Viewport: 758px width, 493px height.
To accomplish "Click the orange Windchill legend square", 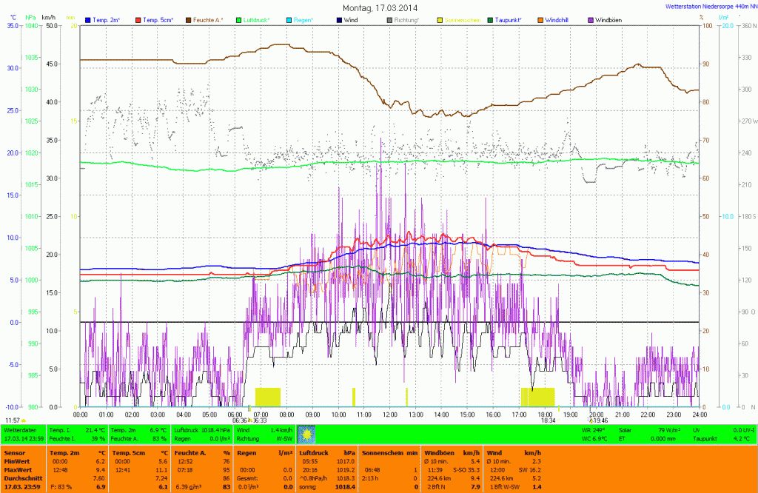I will [540, 20].
